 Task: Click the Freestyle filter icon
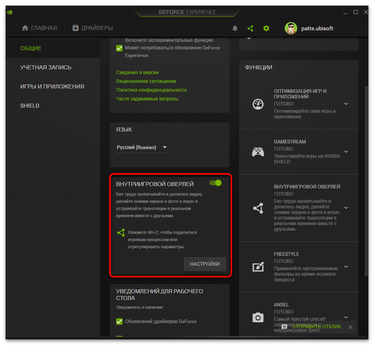pyautogui.click(x=258, y=267)
